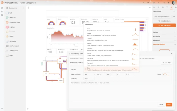Click the lock icon above the canvas
Screen dimensions: 177x111
pos(28,8)
